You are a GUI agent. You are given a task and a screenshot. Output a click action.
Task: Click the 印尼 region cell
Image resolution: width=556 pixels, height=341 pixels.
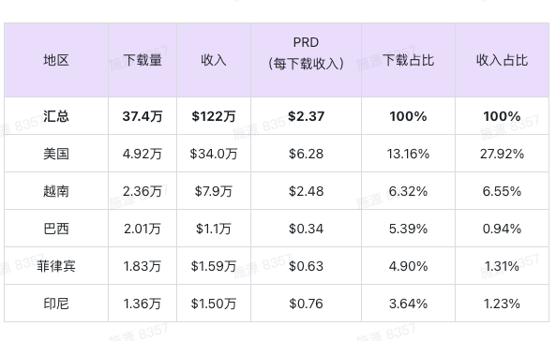56,304
